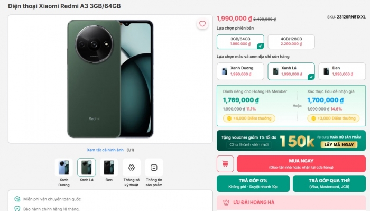This screenshot has width=370, height=211.
Task: Choose the 4GB/128GB version option
Action: (x=291, y=42)
